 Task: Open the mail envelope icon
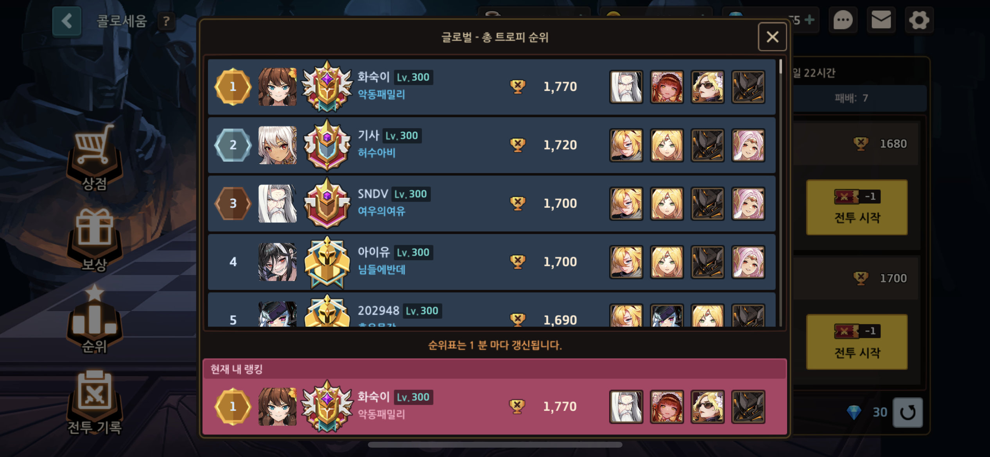[881, 20]
